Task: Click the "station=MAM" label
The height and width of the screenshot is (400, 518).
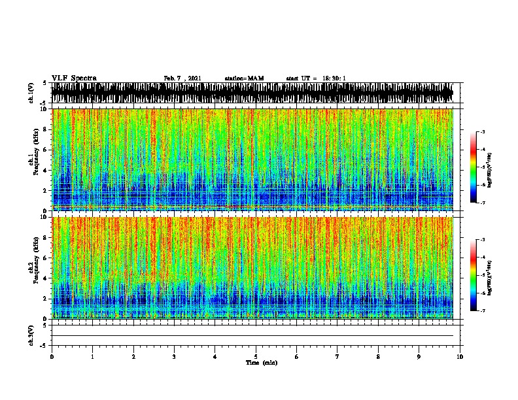Action: tap(244, 78)
